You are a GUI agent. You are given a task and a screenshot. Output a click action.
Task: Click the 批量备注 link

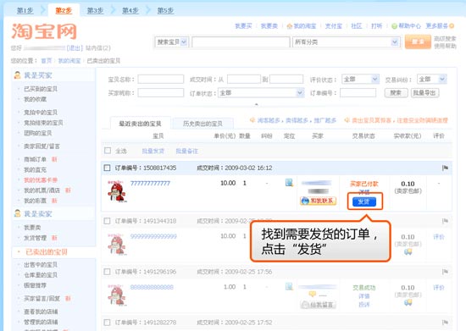tap(186, 151)
